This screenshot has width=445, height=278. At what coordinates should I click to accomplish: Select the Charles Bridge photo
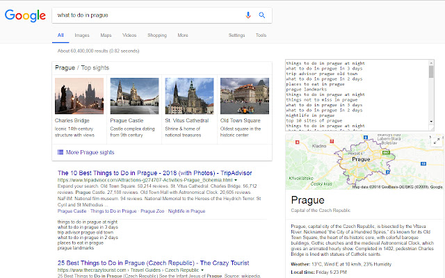click(x=79, y=95)
